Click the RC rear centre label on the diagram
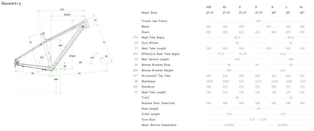 [33, 73]
